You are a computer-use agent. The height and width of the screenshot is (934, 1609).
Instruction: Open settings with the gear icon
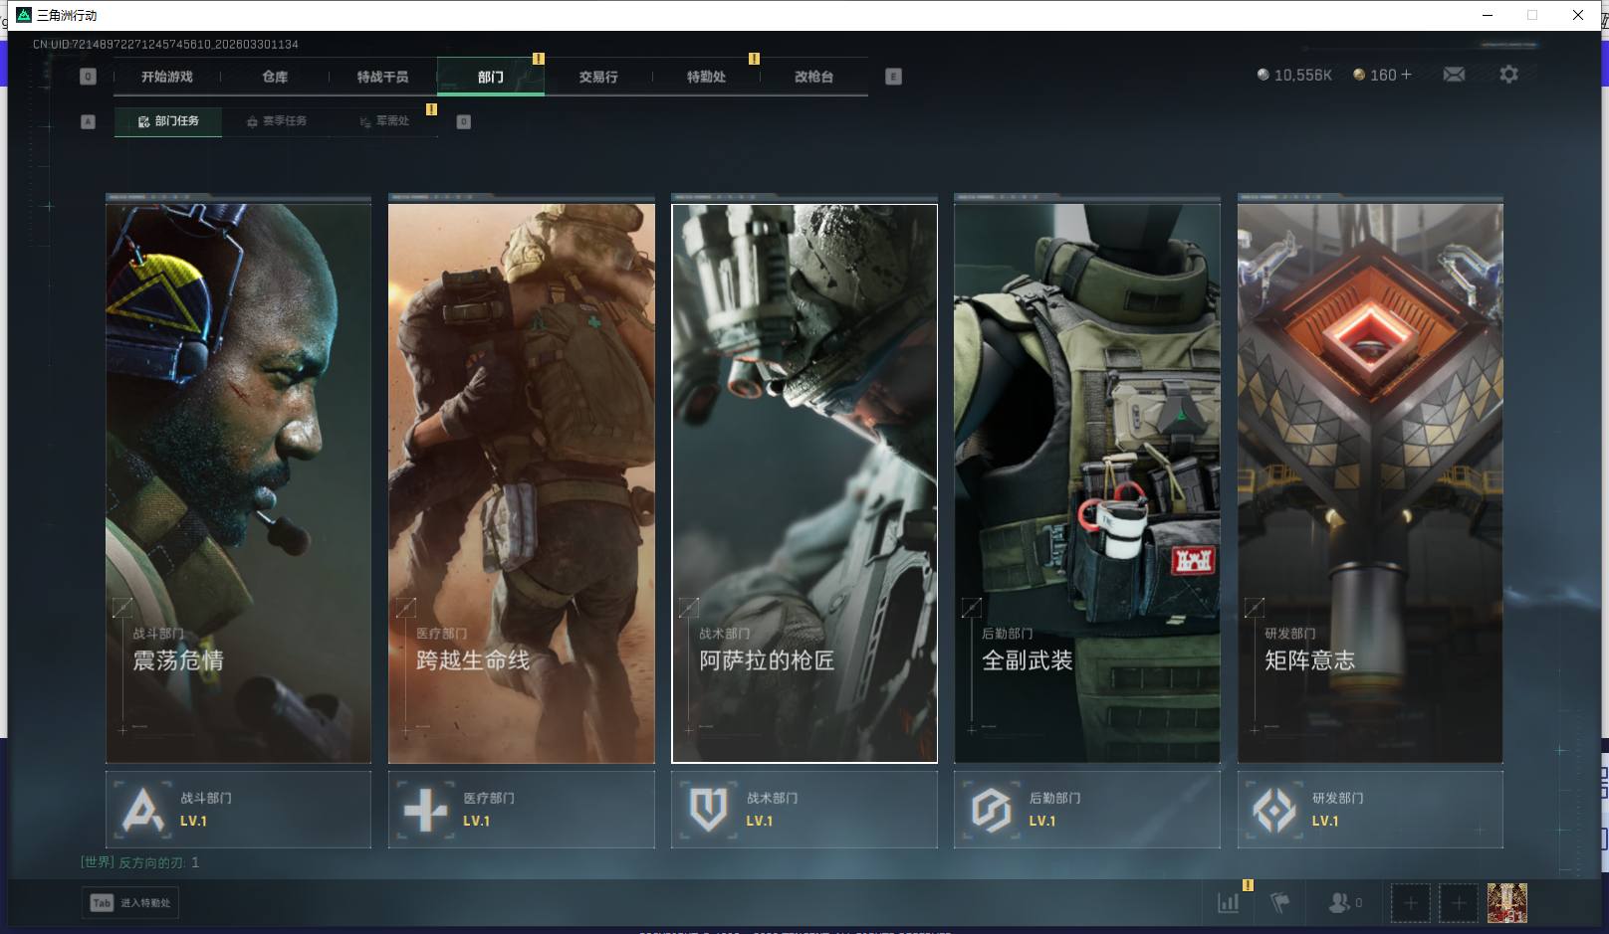click(1508, 75)
